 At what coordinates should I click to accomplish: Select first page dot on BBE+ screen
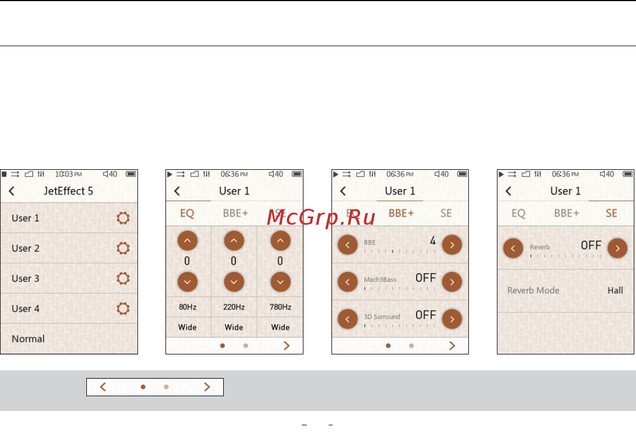388,346
